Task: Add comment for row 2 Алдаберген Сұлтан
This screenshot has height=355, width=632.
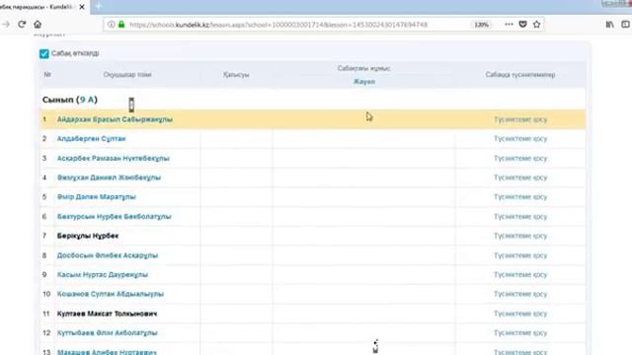Action: [x=520, y=139]
